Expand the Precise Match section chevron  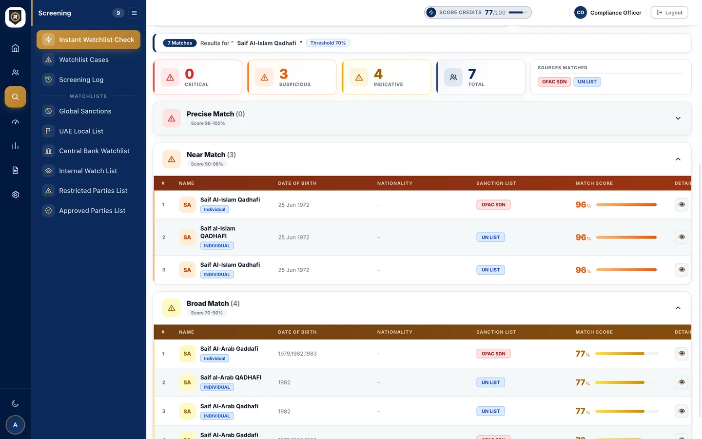[x=678, y=119]
